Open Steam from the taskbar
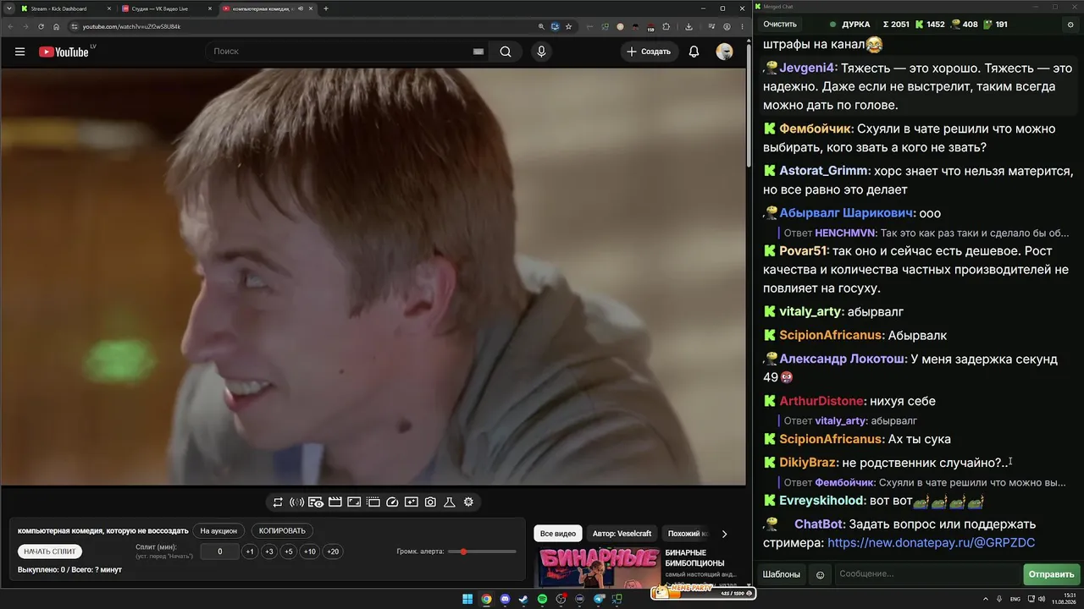The image size is (1084, 609). pyautogui.click(x=523, y=600)
